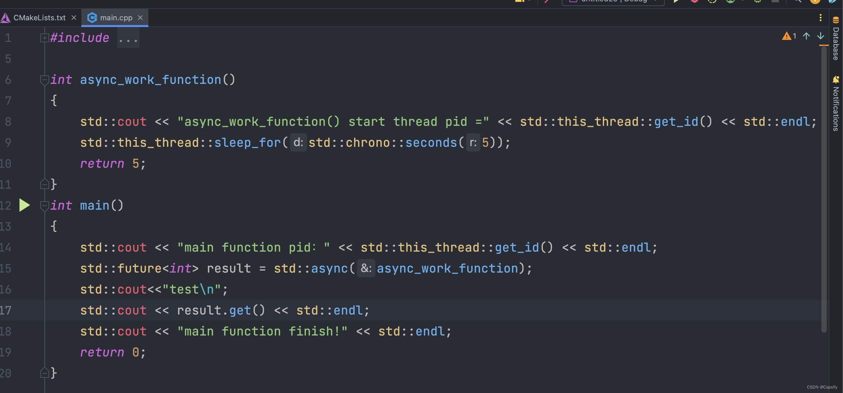
Task: Navigate to previous warning with up arrow
Action: coord(806,36)
